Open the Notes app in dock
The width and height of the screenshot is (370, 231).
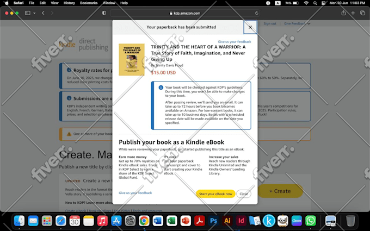click(89, 221)
